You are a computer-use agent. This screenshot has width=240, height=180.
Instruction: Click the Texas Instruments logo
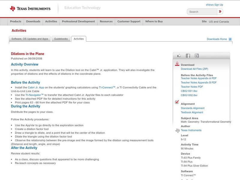click(30, 9)
